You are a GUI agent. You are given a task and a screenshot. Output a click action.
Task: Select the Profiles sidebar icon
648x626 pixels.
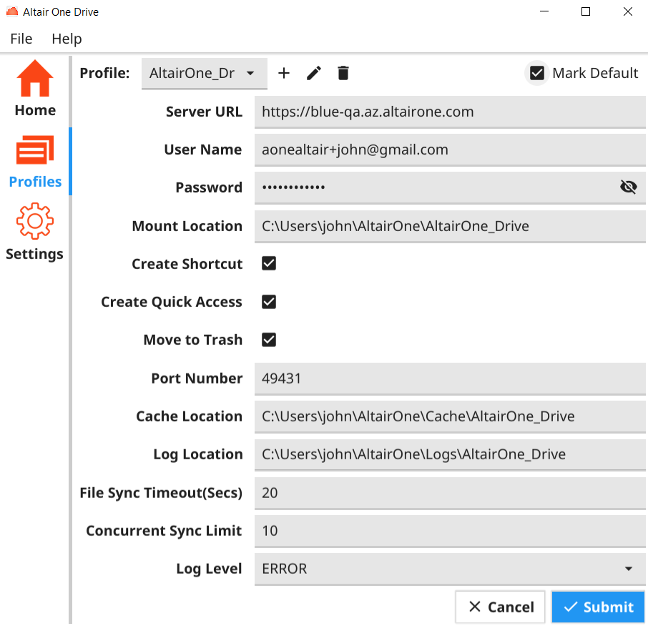[x=35, y=151]
